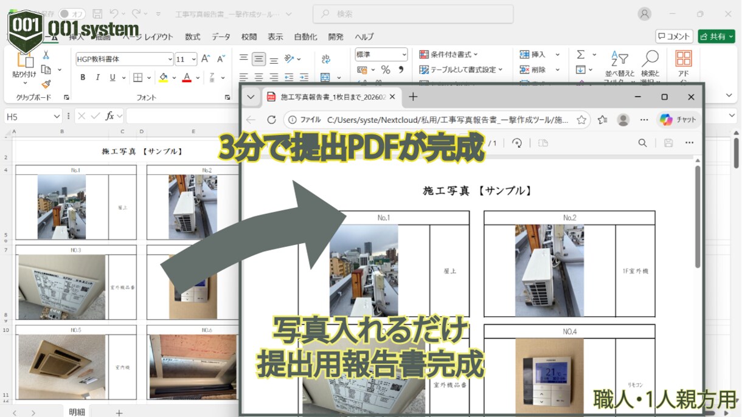Save the PDF with the disk icon
The width and height of the screenshot is (742, 417).
[668, 143]
